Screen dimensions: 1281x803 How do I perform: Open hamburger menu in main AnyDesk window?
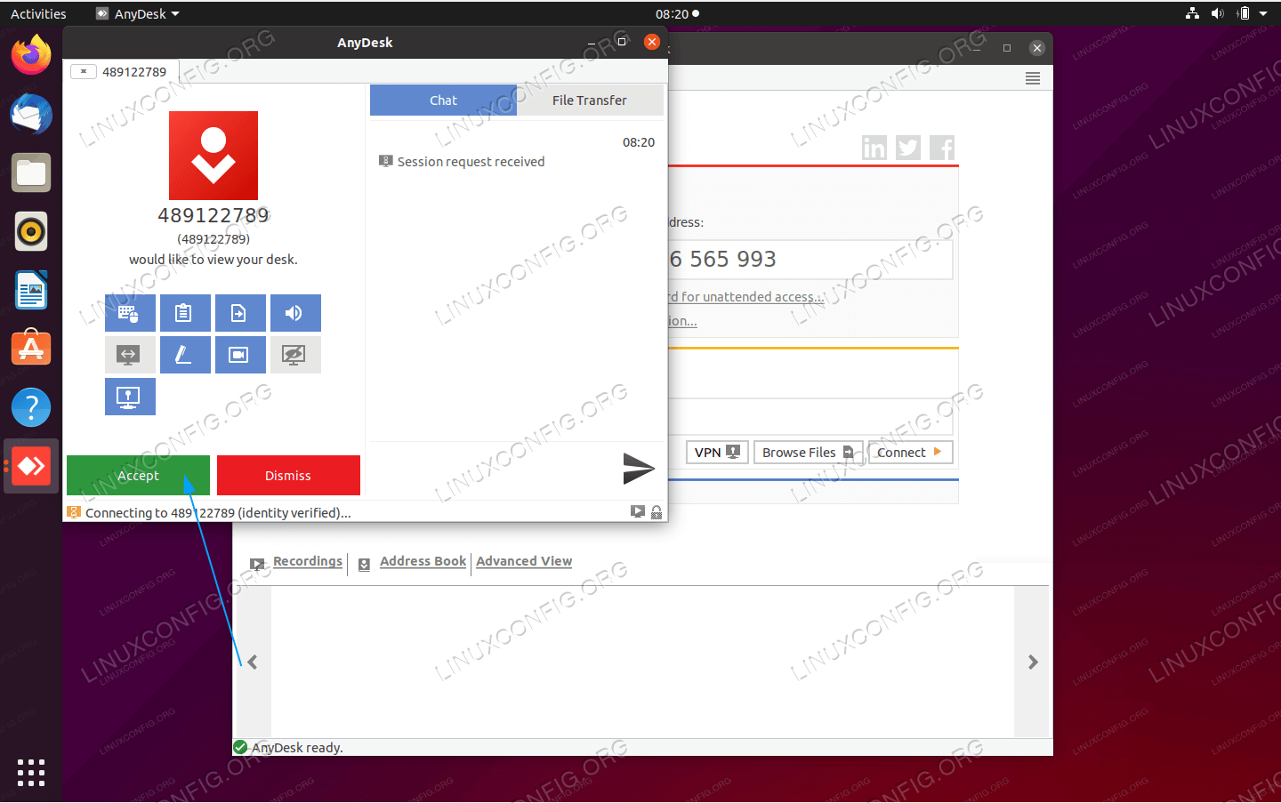click(1033, 78)
